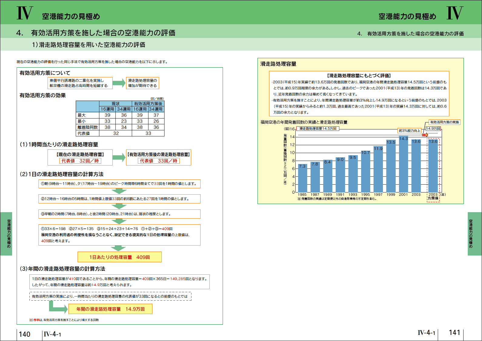Click step ② about 12時台~16時台の5時間

[x=119, y=199]
